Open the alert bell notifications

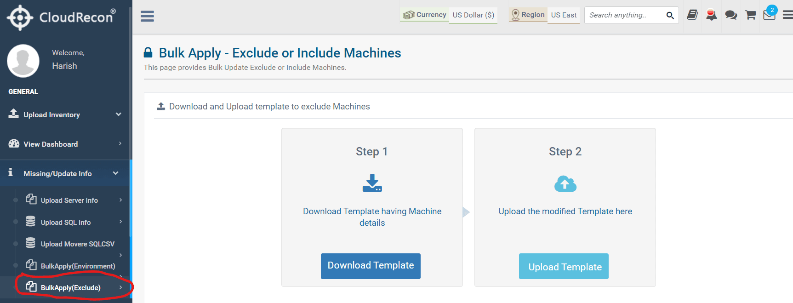pos(711,15)
